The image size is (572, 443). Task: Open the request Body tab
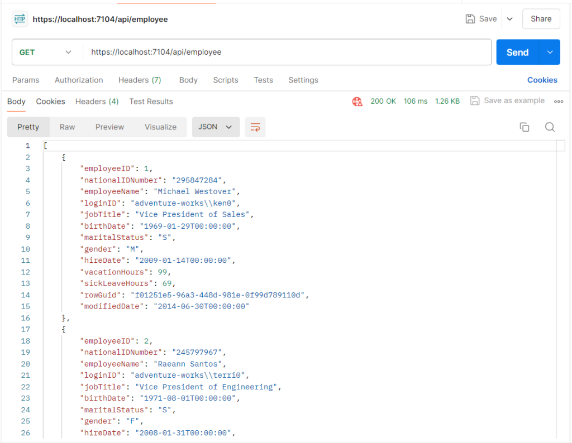pos(188,80)
